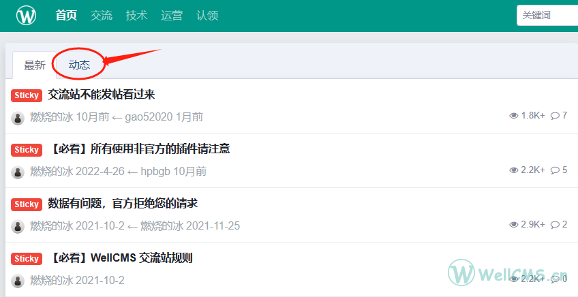
Task: Go to the 交流 navigation section
Action: tap(102, 15)
